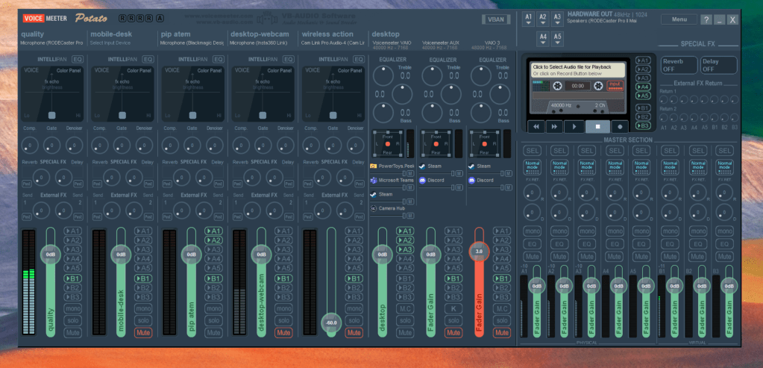Click the Camera Hub app icon

coord(374,208)
